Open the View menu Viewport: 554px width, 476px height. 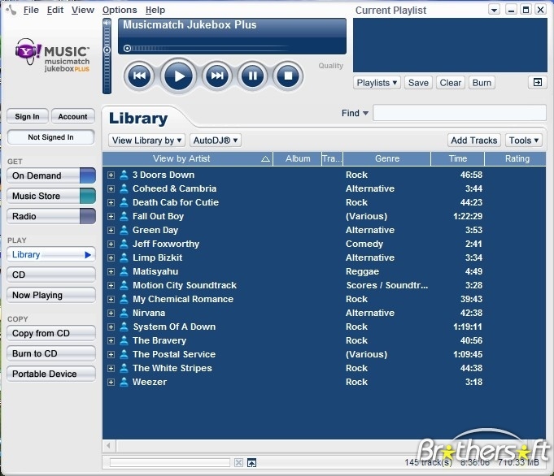[83, 10]
